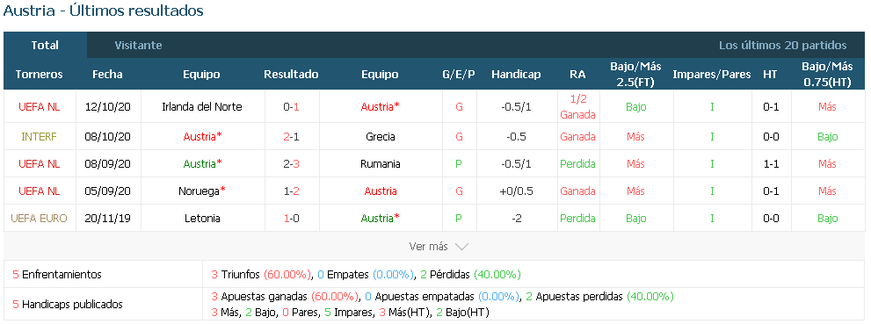The height and width of the screenshot is (324, 871).
Task: Select the Bajo/Más 2.5(FT) column header
Action: (635, 75)
